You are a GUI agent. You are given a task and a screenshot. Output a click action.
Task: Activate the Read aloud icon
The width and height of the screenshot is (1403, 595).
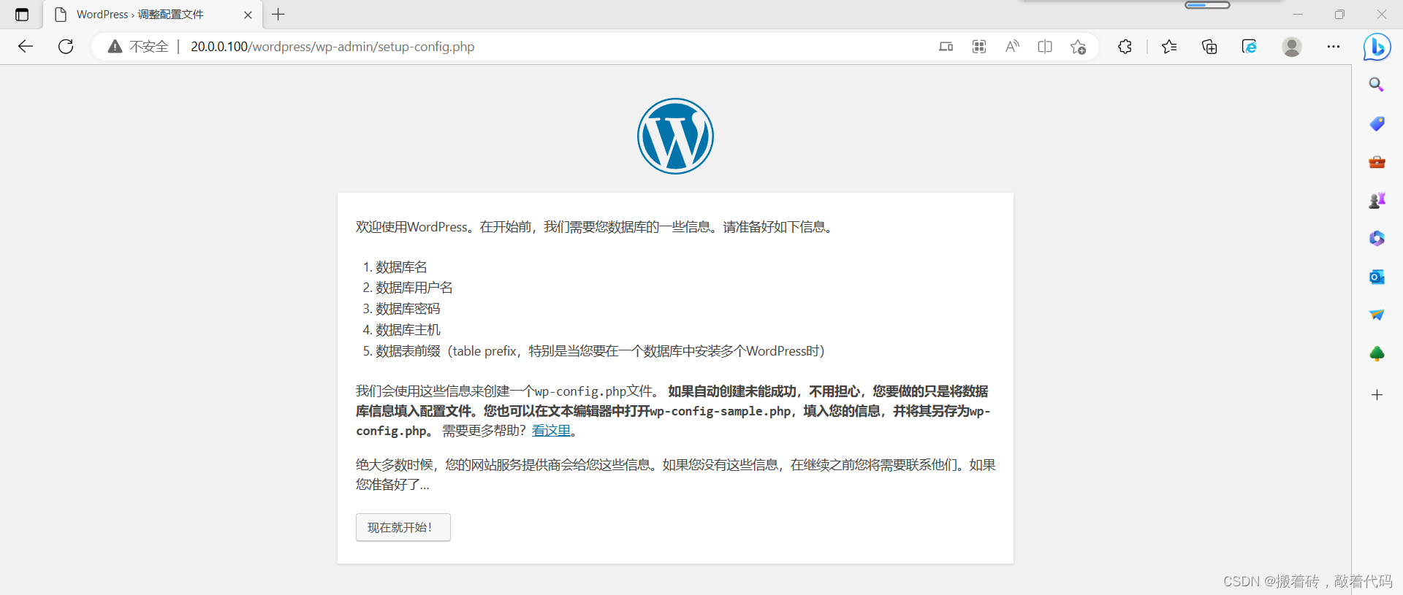[x=1012, y=47]
